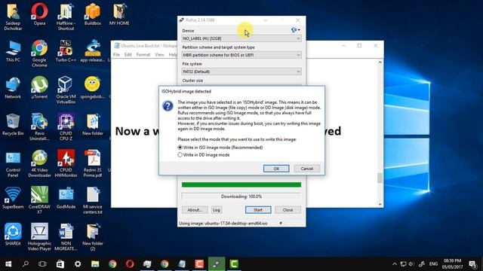Open Settings gear on taskbar

coord(78,264)
